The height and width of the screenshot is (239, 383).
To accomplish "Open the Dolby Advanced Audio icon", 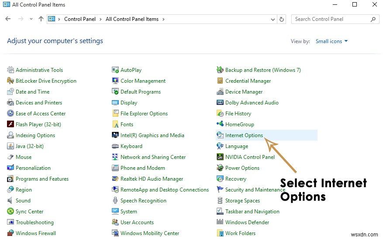I will click(x=220, y=103).
